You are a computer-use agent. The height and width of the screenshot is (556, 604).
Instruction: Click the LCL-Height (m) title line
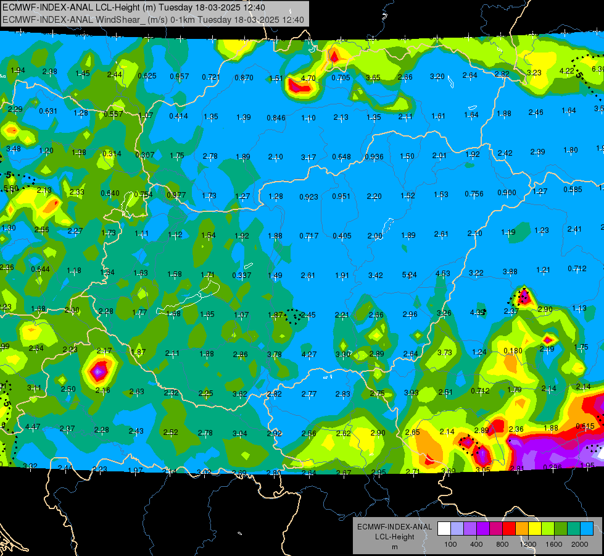[x=134, y=7]
